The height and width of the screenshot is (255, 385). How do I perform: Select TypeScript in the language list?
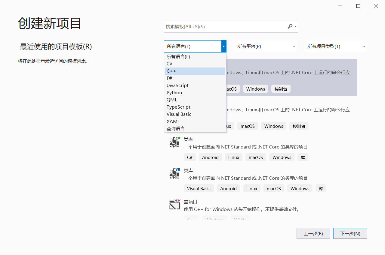click(195, 107)
